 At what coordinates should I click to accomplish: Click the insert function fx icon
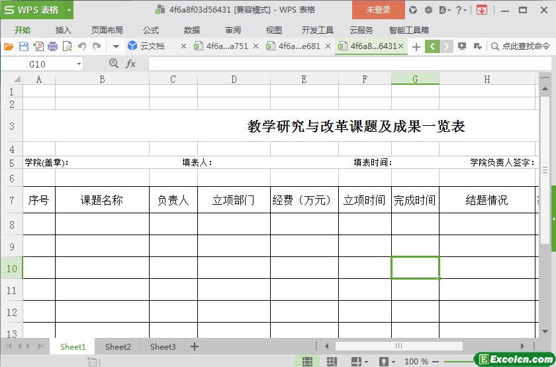[x=130, y=64]
